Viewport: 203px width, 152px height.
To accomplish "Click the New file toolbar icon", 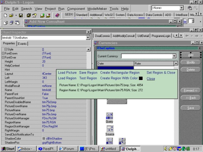I will point(5,15).
